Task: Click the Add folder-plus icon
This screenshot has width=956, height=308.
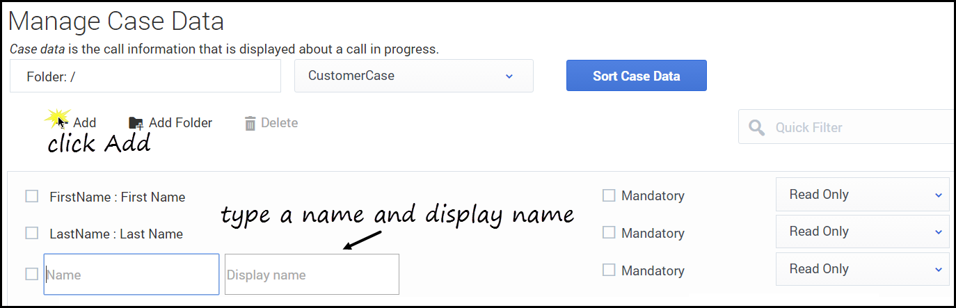Action: pos(136,123)
